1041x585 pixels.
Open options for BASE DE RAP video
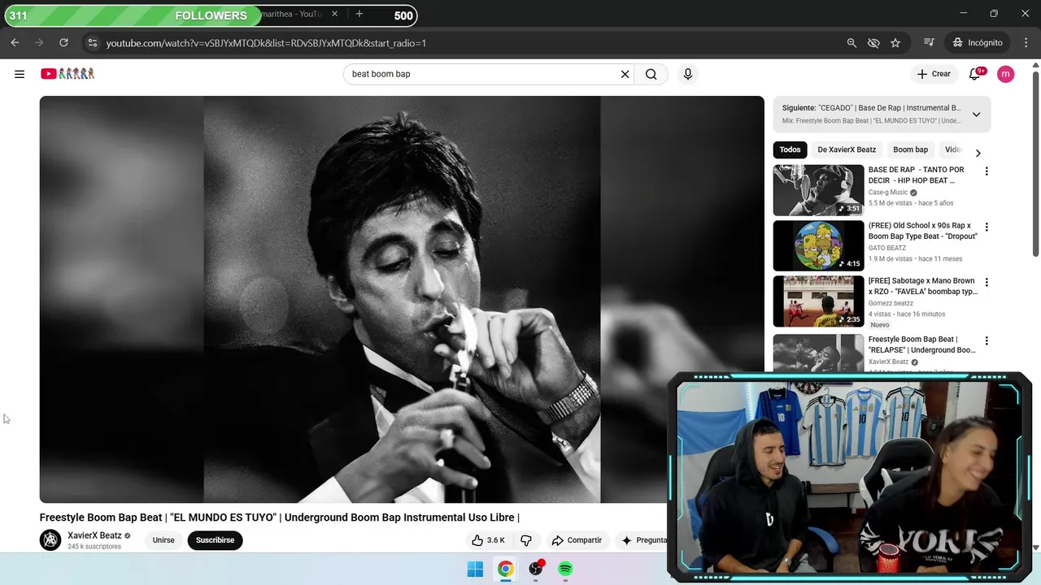pyautogui.click(x=987, y=171)
